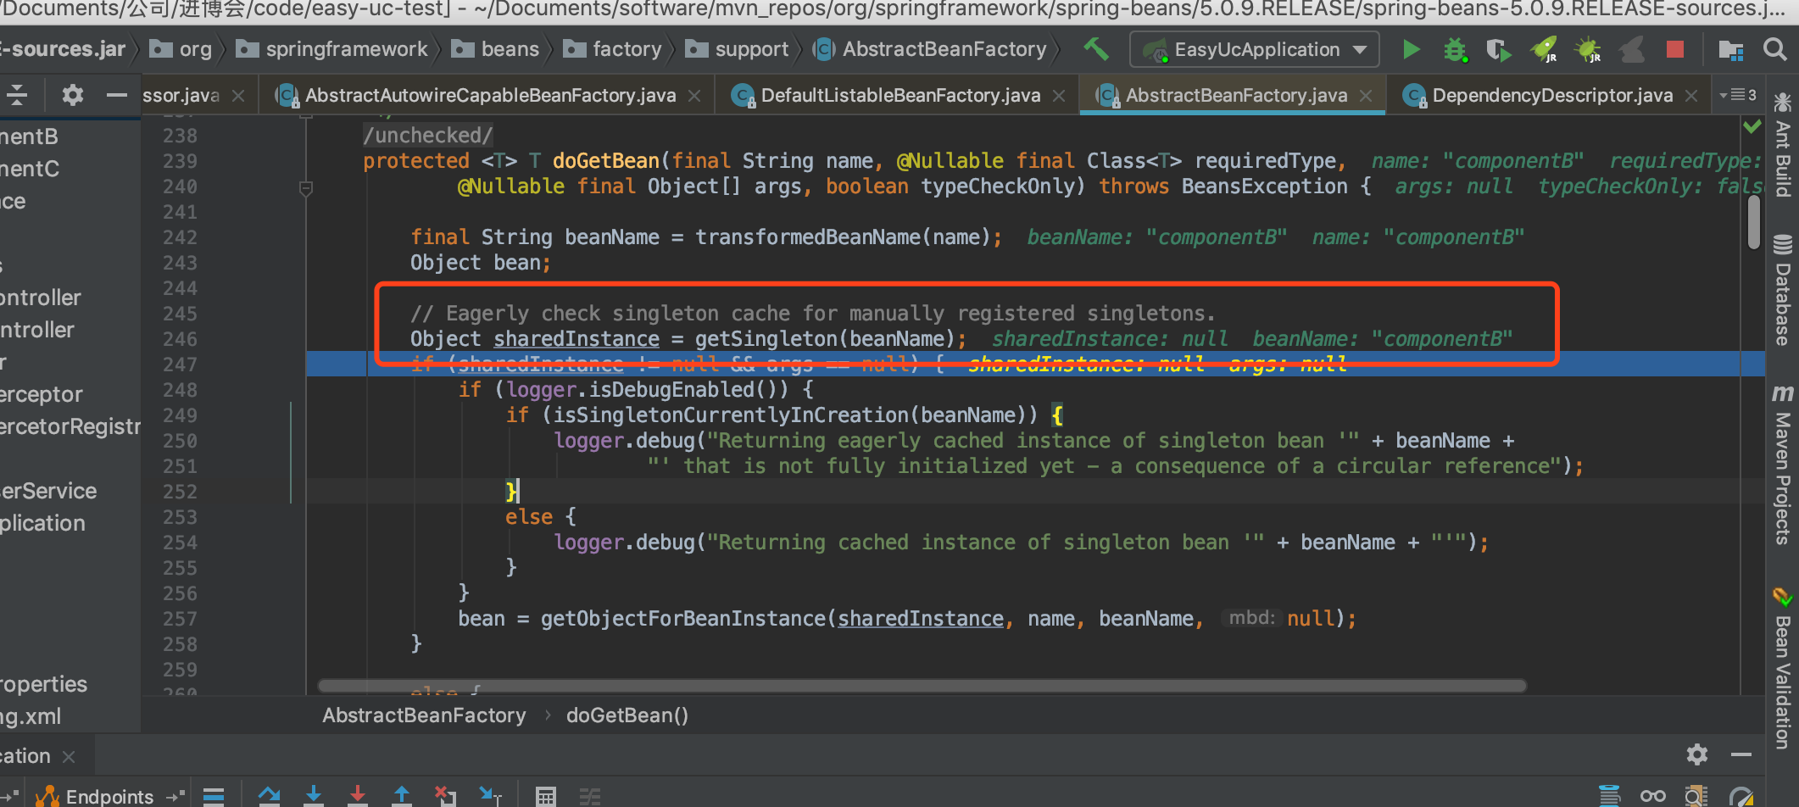Build project with the hammer icon
This screenshot has width=1799, height=807.
click(1096, 49)
